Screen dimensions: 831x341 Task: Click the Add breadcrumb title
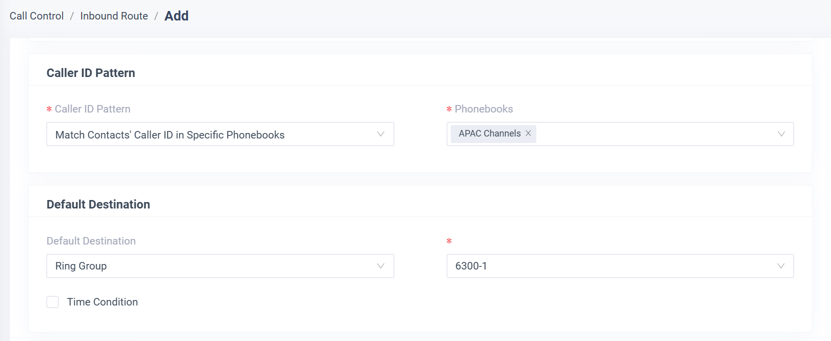[177, 16]
